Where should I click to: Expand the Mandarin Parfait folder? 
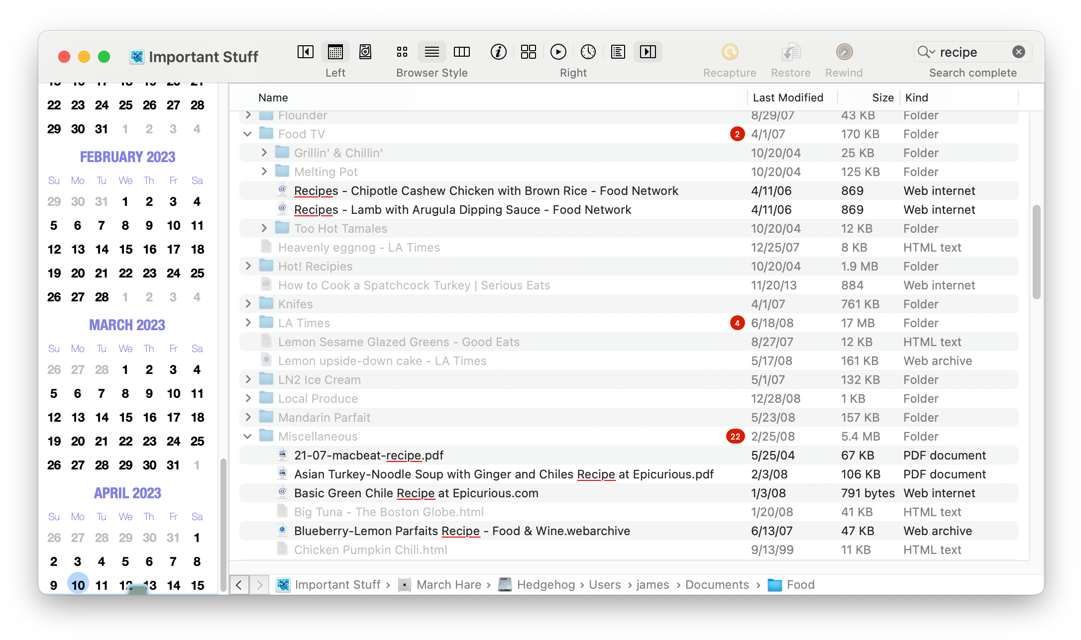click(x=248, y=417)
